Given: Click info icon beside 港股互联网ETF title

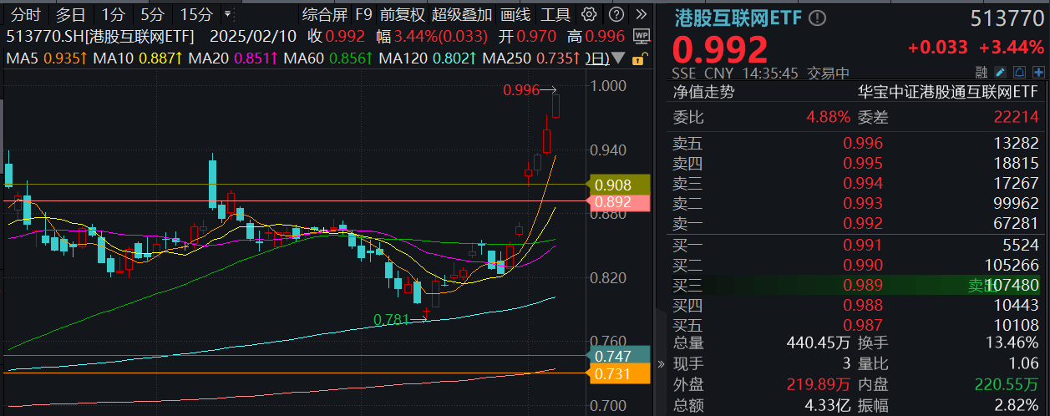Looking at the screenshot, I should [x=817, y=18].
